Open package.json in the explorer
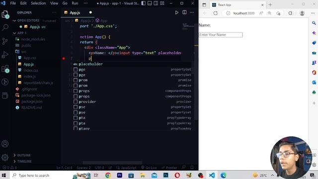 32,101
